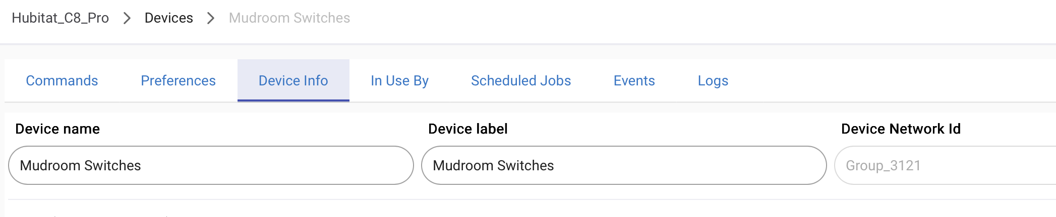Switch to the Preferences tab
Image resolution: width=1056 pixels, height=217 pixels.
tap(178, 81)
